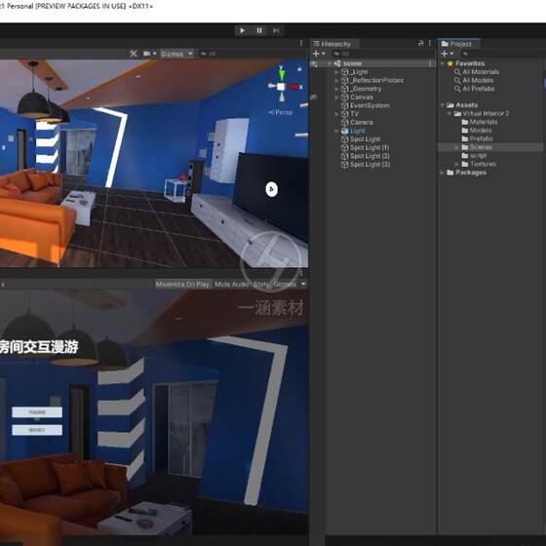546x546 pixels.
Task: Open the Hierarchy panel three-dot menu
Action: pyautogui.click(x=430, y=43)
